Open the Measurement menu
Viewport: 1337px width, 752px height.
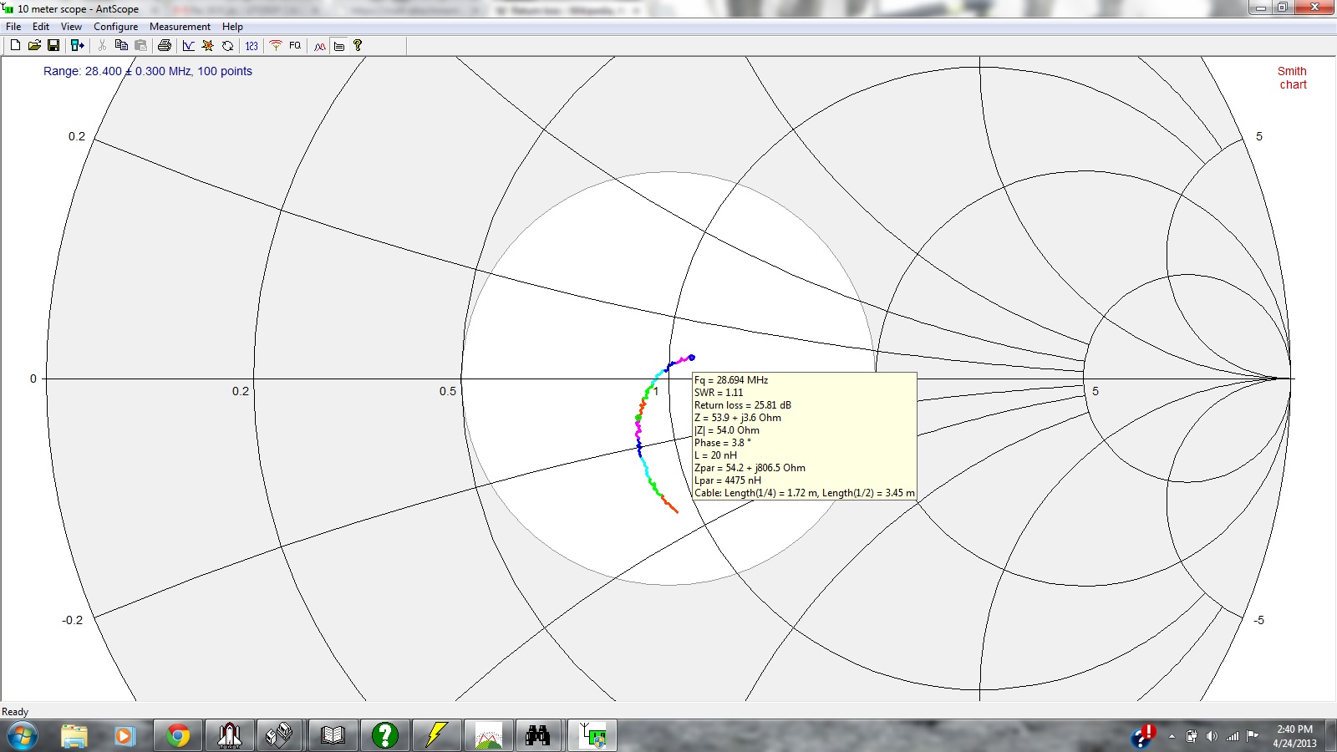click(180, 27)
